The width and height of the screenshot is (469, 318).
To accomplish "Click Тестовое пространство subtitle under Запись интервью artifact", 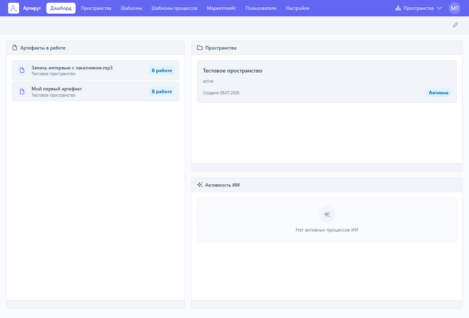I will (x=53, y=74).
